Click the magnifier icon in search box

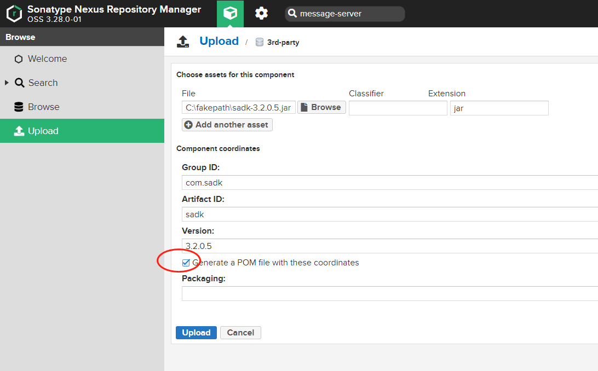(x=292, y=14)
